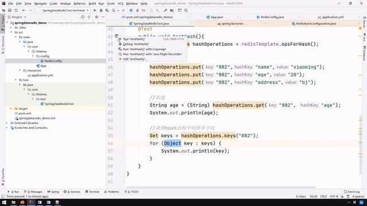Open the dropdown arrow next to profiler icon
This screenshot has height=206, width=367.
tap(118, 10)
